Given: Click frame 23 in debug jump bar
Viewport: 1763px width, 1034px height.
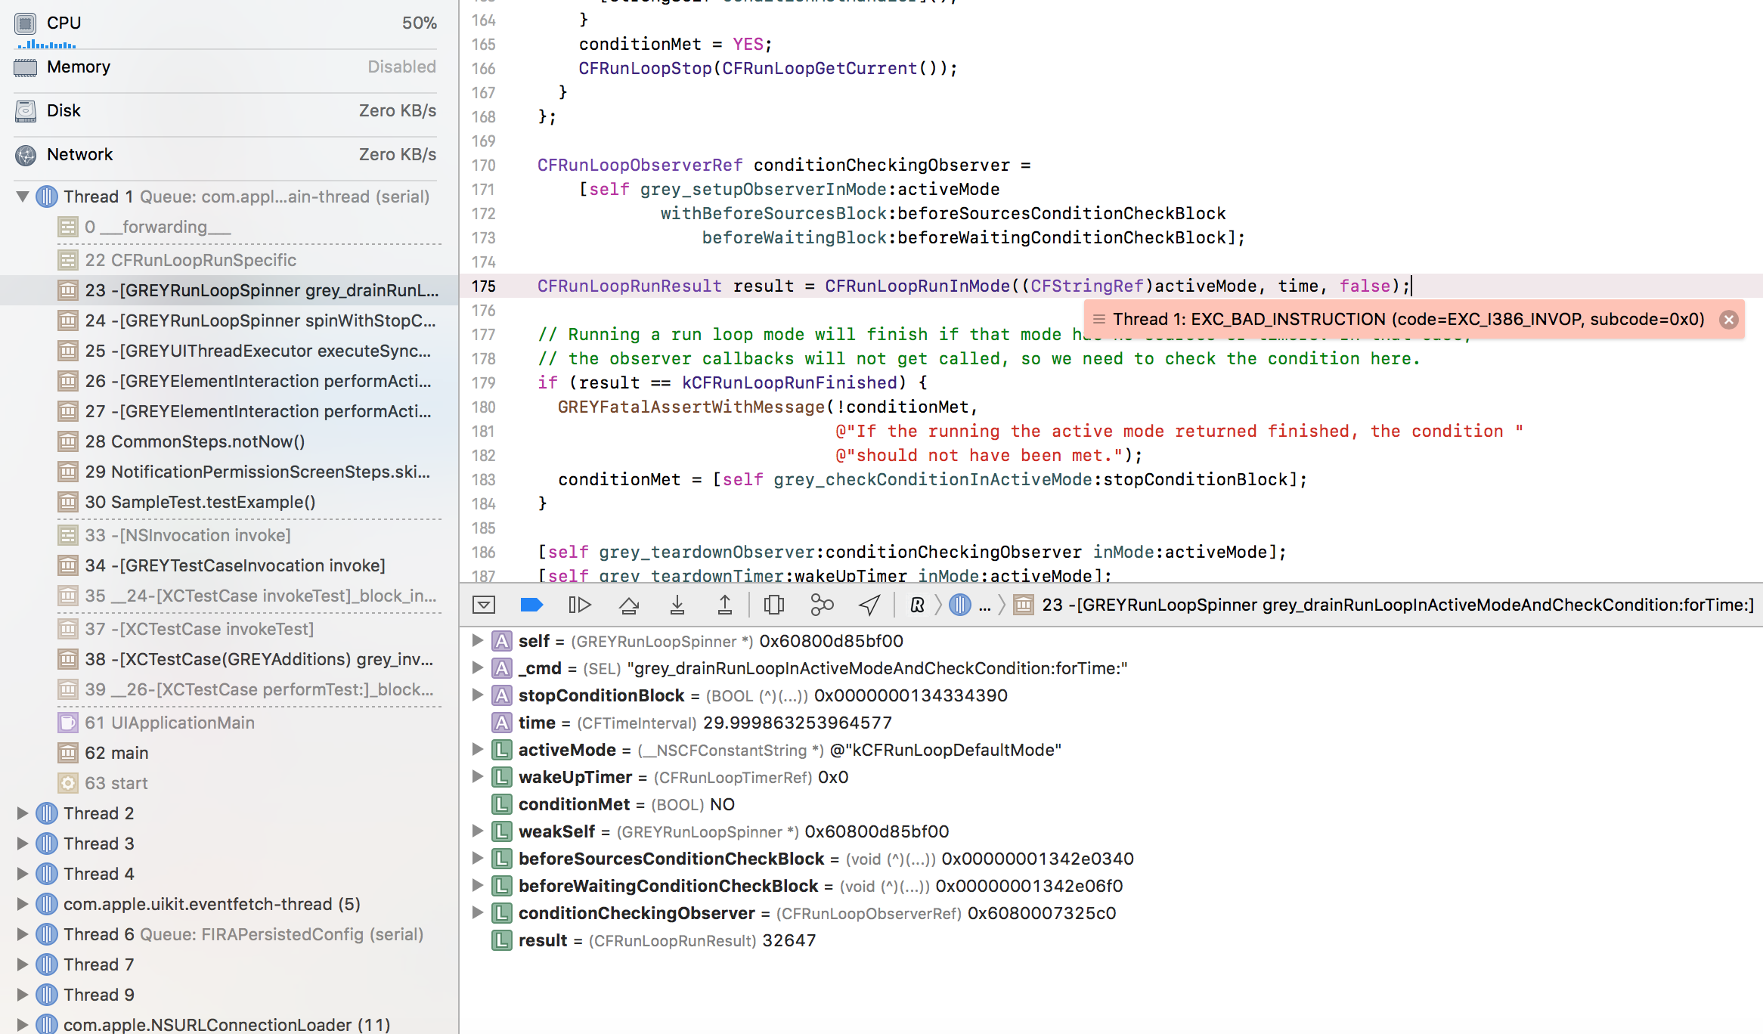Looking at the screenshot, I should 1384,605.
